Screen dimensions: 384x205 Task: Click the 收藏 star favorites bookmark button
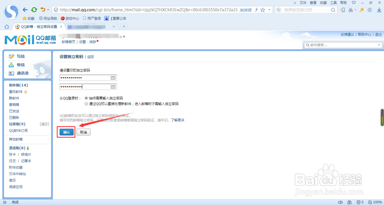point(28,18)
